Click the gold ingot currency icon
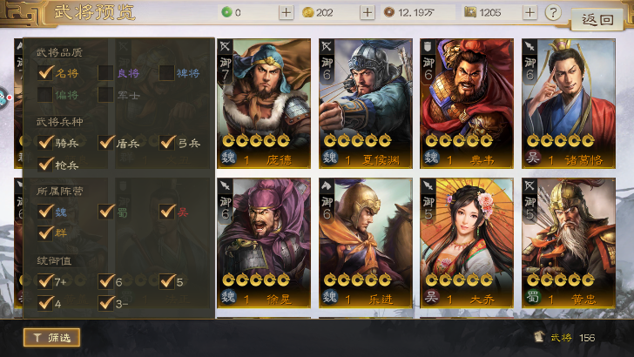Viewport: 634px width, 357px height. point(307,13)
